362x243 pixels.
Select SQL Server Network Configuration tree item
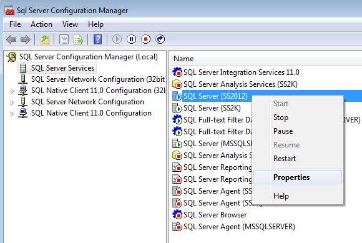pyautogui.click(x=87, y=102)
